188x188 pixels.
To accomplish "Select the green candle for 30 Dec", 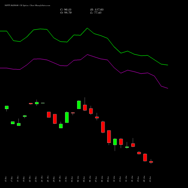I will pos(61,126).
